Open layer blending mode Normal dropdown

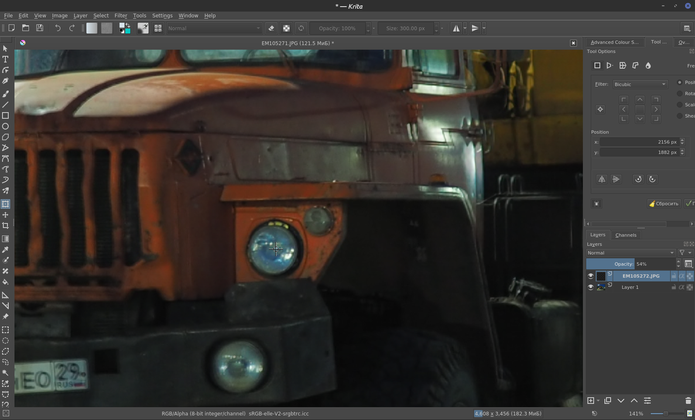tap(630, 253)
